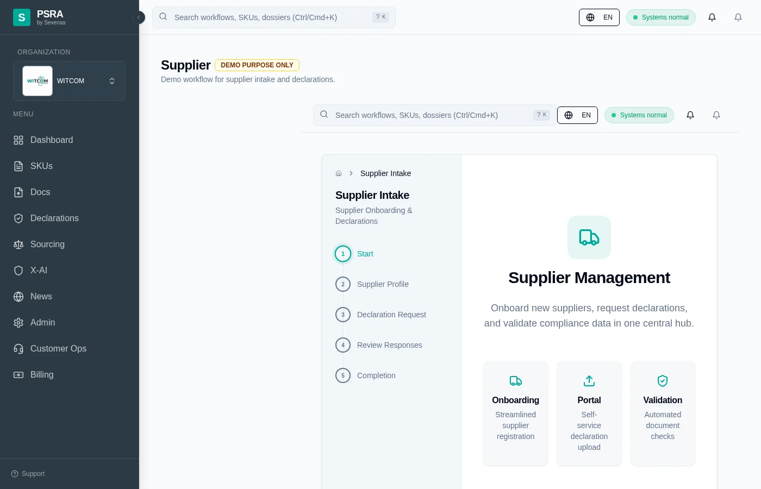Click the Declarations shield icon
The height and width of the screenshot is (489, 761).
pos(18,218)
